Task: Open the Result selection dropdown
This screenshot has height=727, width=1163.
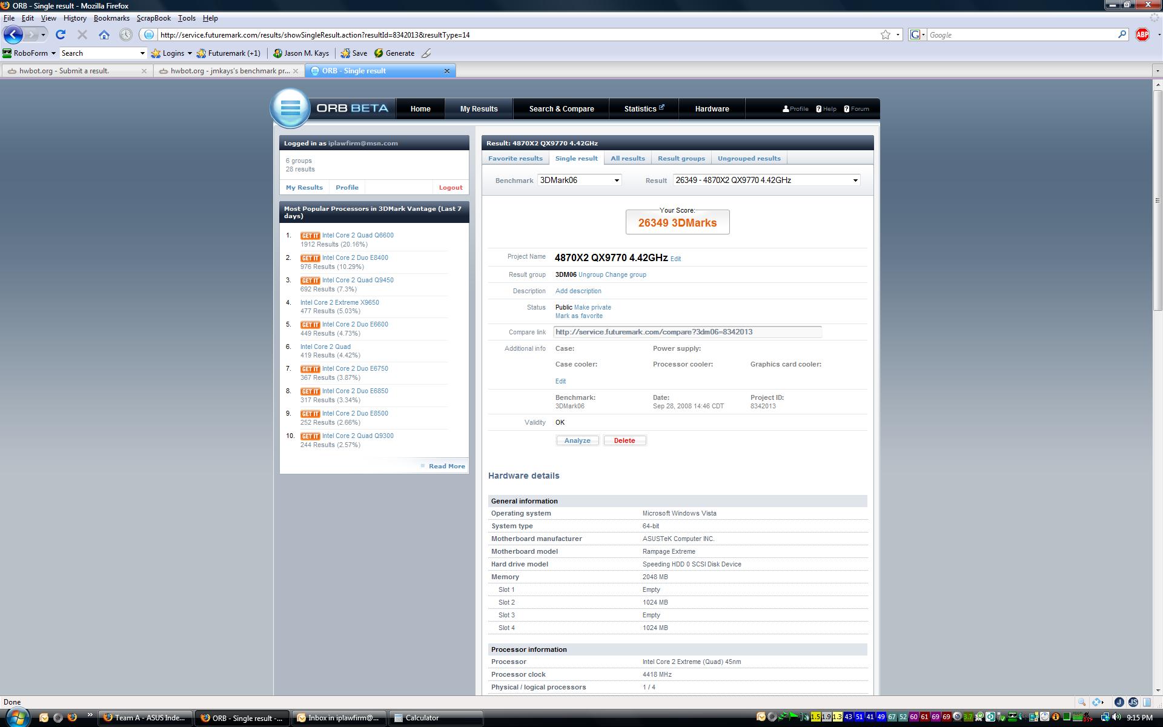Action: pos(767,180)
